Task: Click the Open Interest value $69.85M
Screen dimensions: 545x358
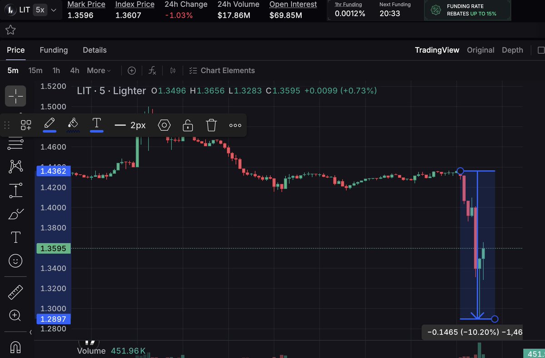Action: 286,15
